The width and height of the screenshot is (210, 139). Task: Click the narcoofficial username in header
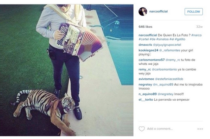pos(158,11)
